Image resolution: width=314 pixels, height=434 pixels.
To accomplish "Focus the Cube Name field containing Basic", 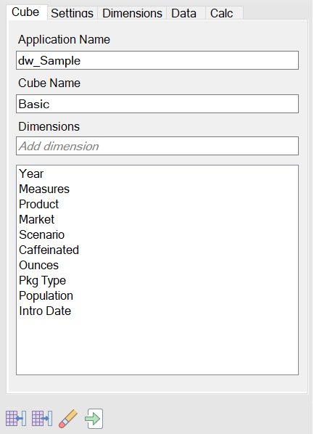I will (157, 104).
